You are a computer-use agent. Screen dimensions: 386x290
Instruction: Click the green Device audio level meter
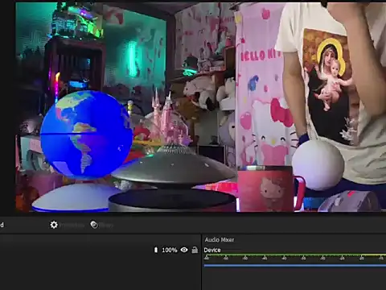pos(295,255)
